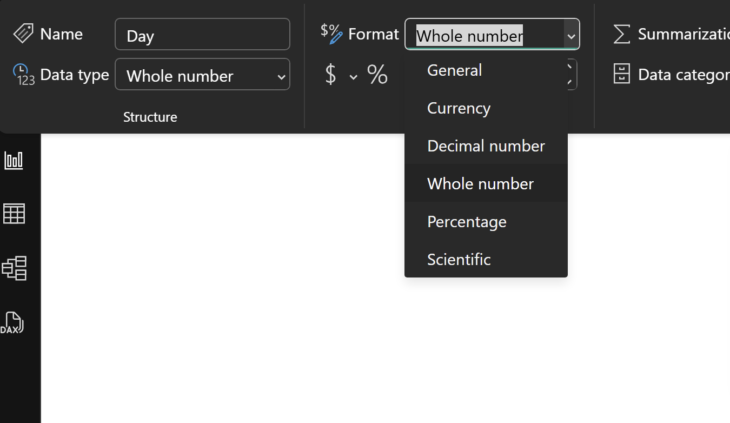This screenshot has width=730, height=423.
Task: Click the Name field containing Day
Action: pos(202,35)
